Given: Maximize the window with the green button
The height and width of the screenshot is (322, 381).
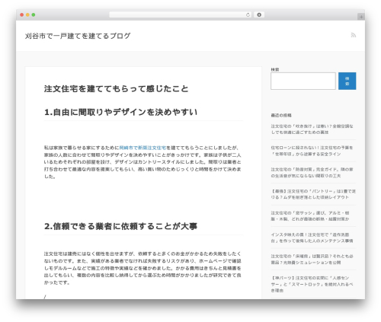Looking at the screenshot, I should pyautogui.click(x=34, y=15).
